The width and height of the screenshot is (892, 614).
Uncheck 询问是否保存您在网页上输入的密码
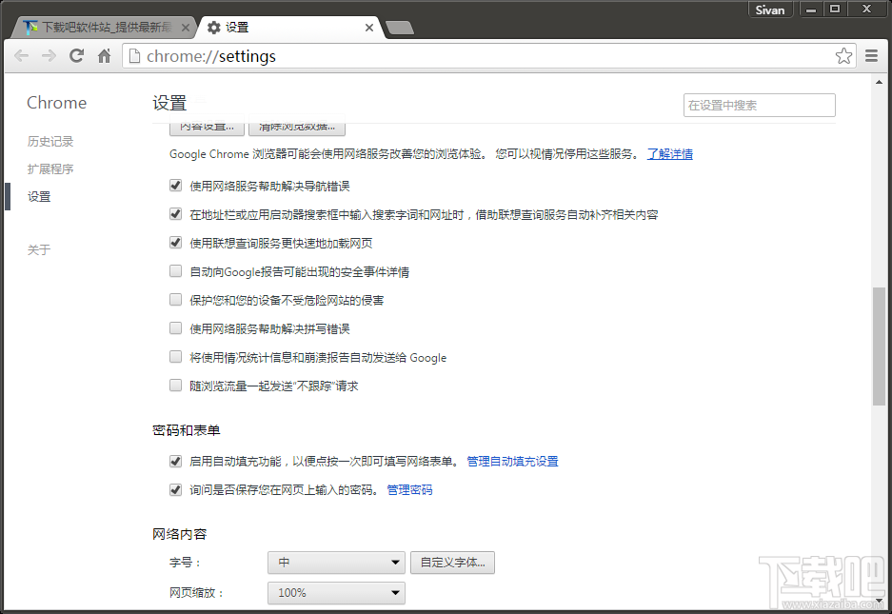tap(175, 489)
